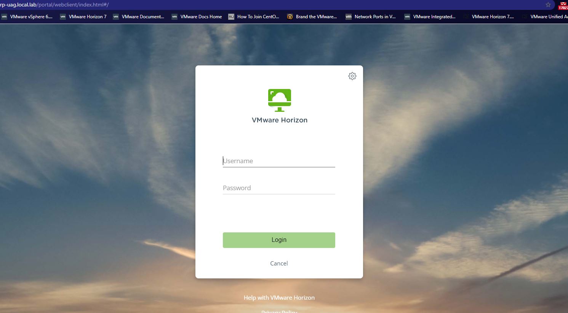The height and width of the screenshot is (313, 568).
Task: Focus the Password field
Action: pyautogui.click(x=279, y=188)
